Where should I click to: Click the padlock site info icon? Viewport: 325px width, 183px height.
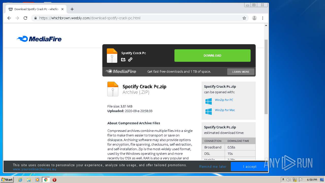(x=35, y=18)
